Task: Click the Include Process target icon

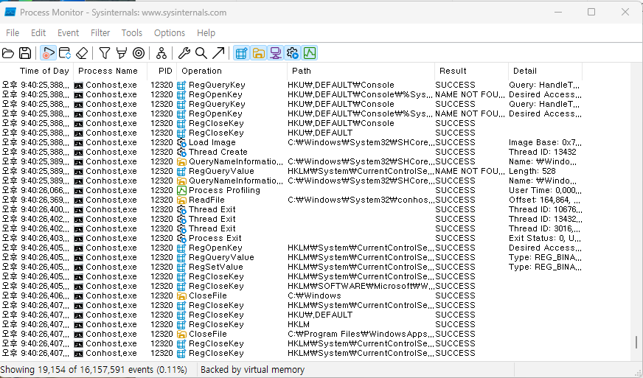Action: (138, 53)
